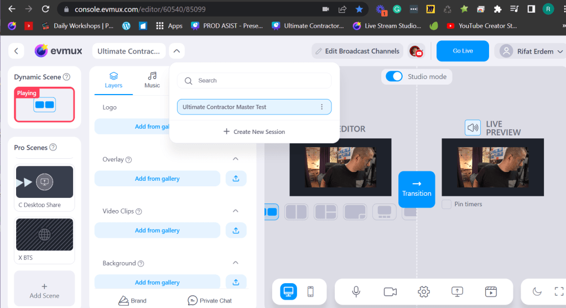Select three-pane grid layout
This screenshot has width=566, height=308.
pyautogui.click(x=325, y=212)
